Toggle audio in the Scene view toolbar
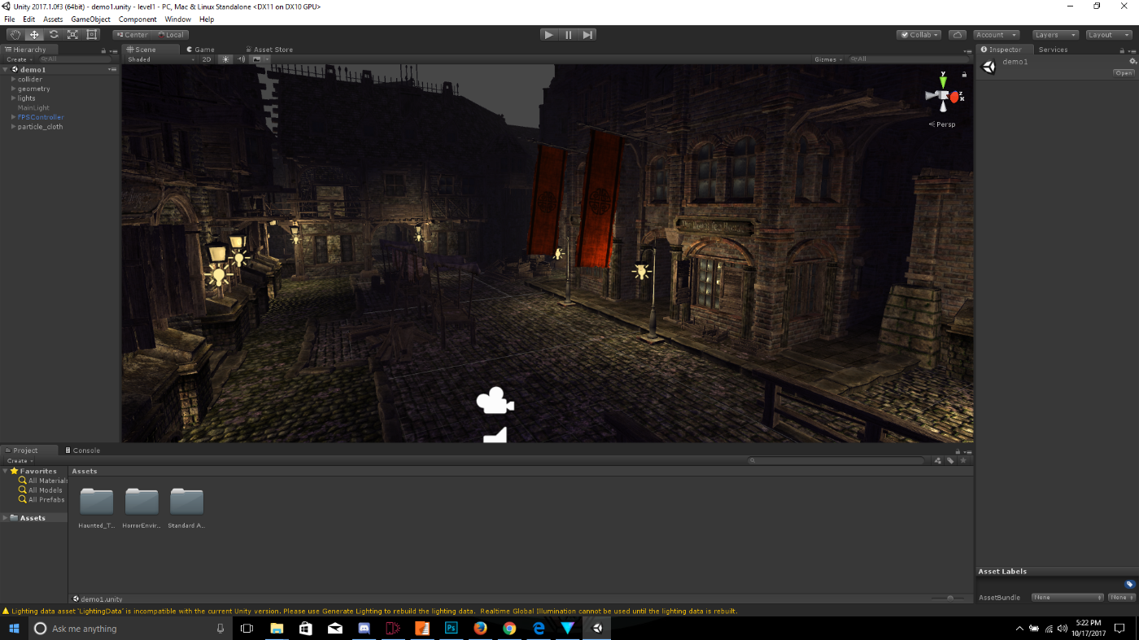 (241, 59)
